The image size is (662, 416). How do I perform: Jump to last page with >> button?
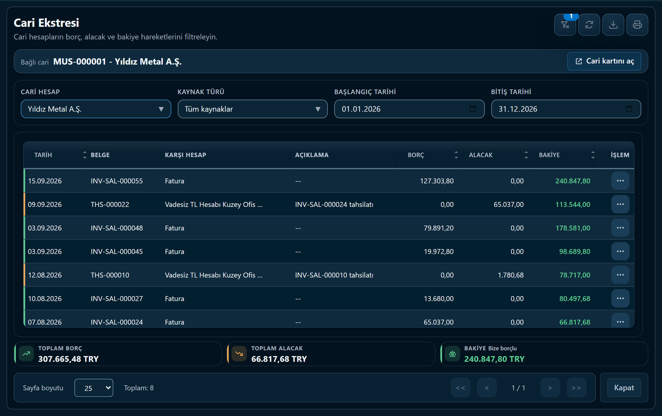click(x=576, y=388)
